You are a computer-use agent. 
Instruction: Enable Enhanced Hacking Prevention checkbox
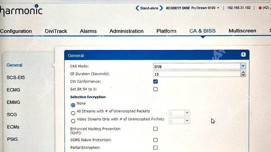coord(155,129)
